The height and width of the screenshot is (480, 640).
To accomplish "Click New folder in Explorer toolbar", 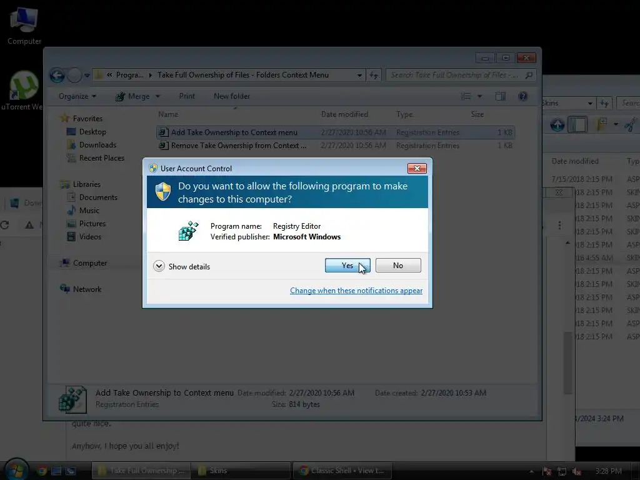I will [x=231, y=96].
